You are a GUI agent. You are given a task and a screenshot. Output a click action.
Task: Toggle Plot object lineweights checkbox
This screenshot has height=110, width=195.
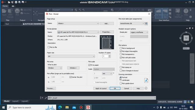tap(121, 51)
